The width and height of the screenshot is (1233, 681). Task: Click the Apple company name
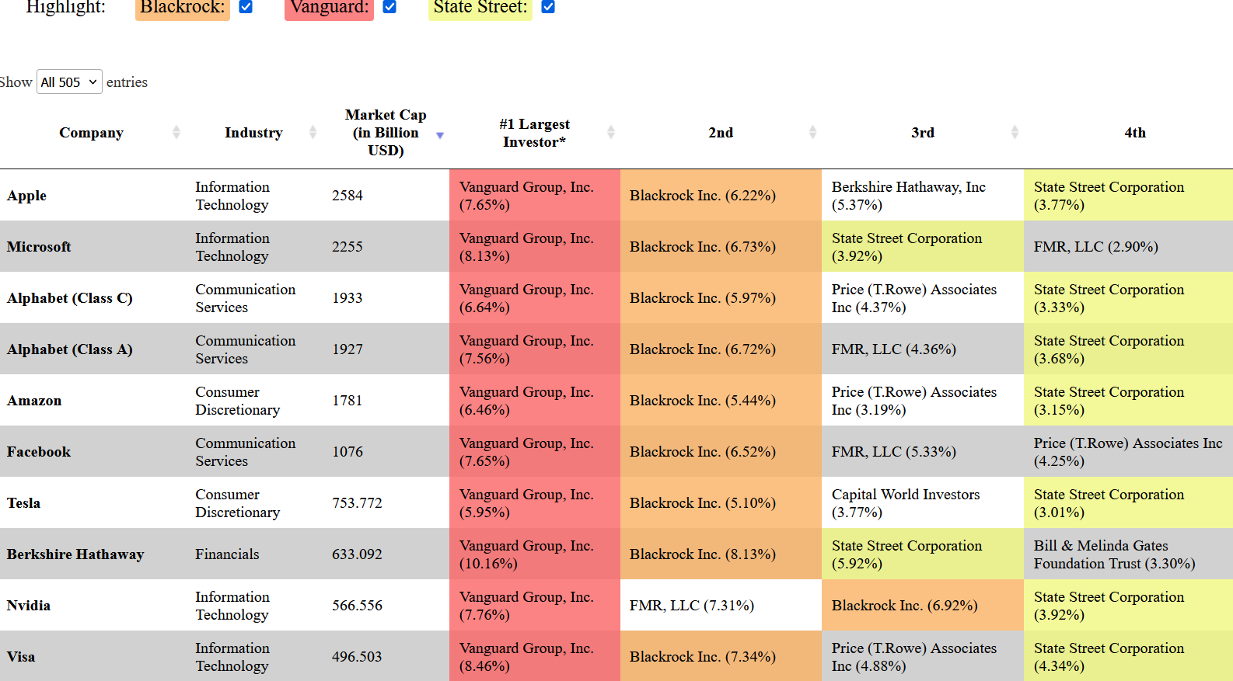point(26,196)
